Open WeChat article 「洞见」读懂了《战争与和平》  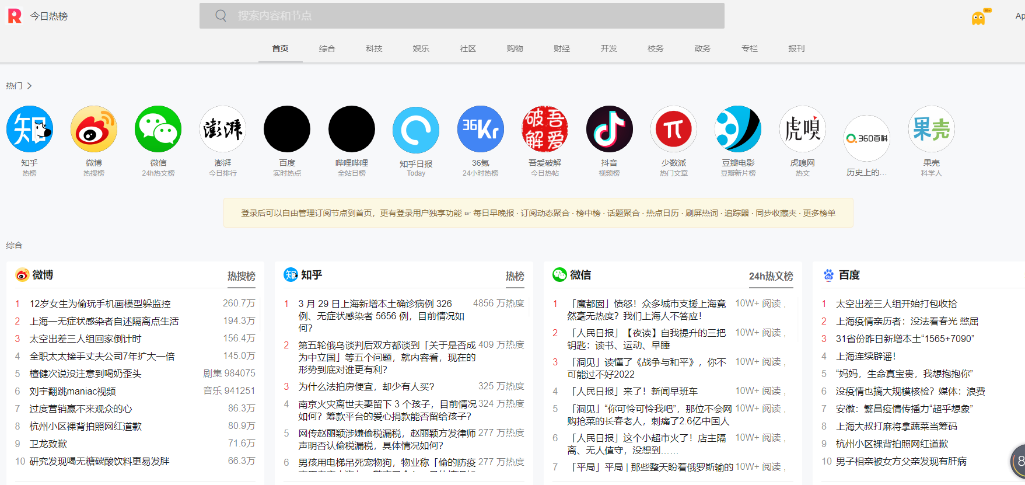click(x=647, y=368)
